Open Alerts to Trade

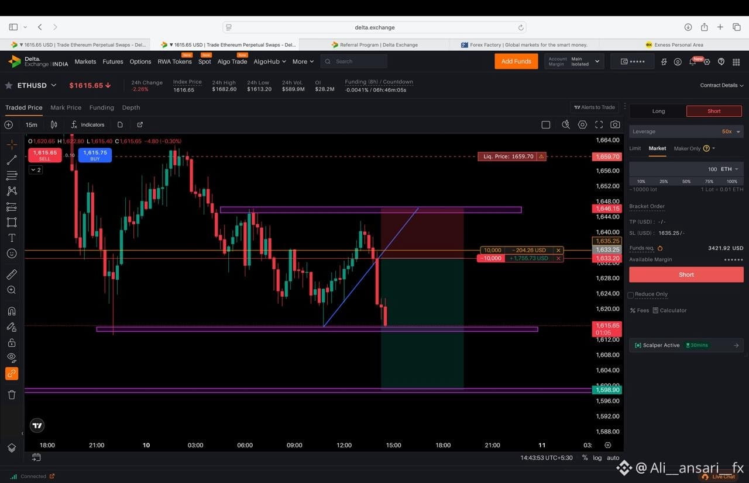point(595,107)
